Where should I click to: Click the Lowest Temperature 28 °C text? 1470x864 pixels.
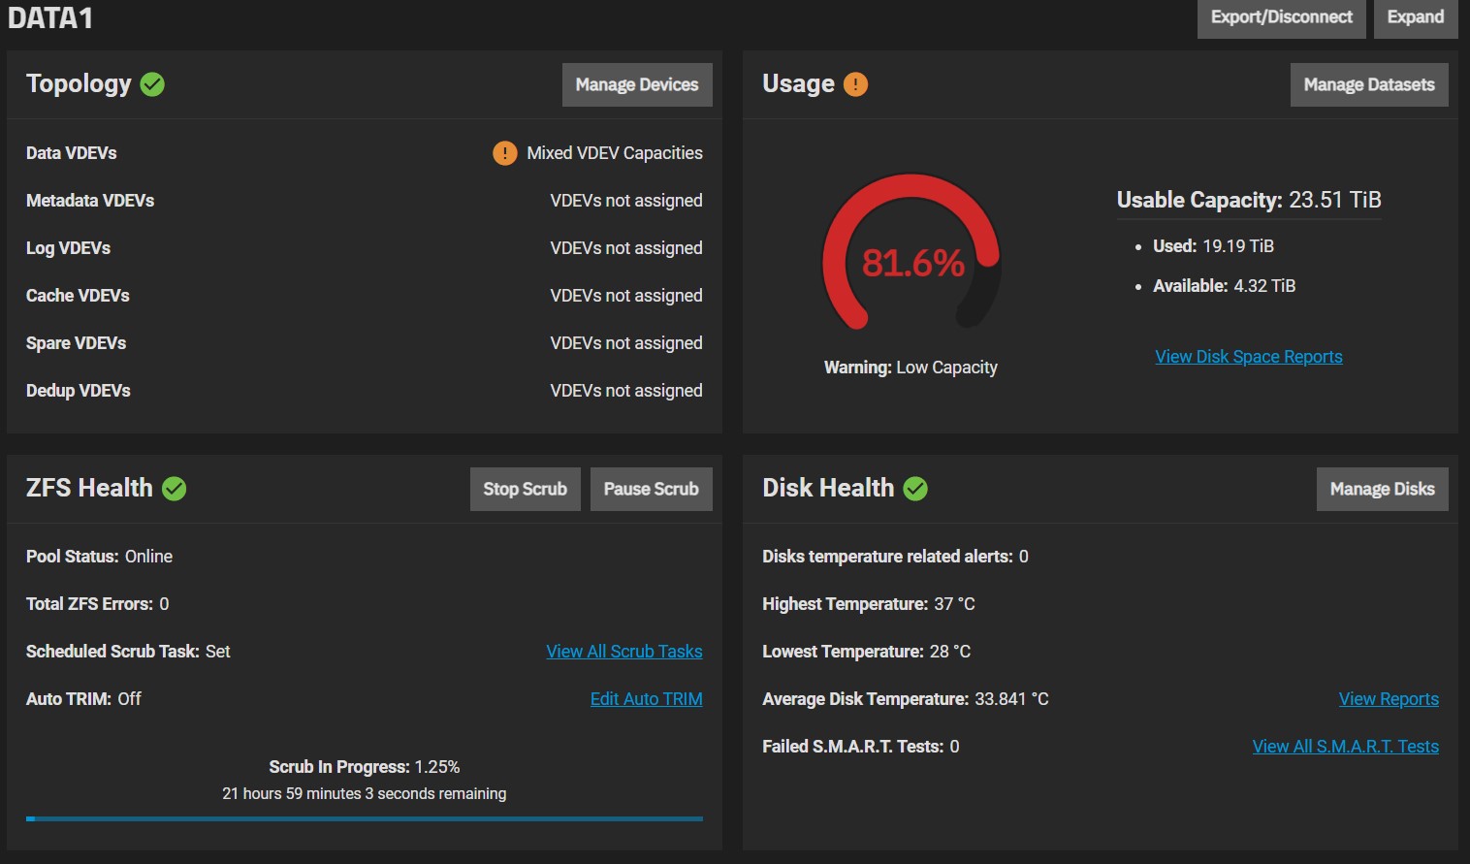(x=867, y=652)
